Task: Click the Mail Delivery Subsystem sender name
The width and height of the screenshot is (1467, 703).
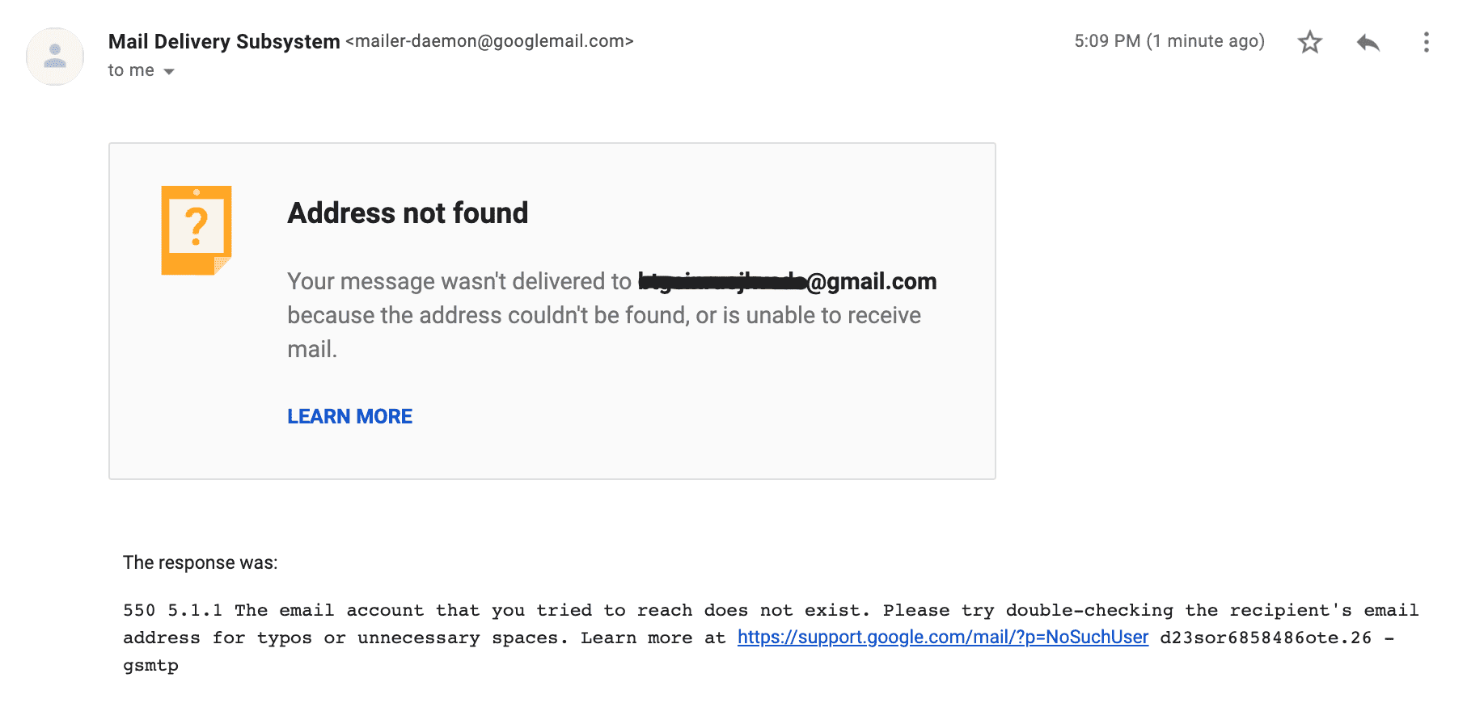Action: [x=224, y=41]
